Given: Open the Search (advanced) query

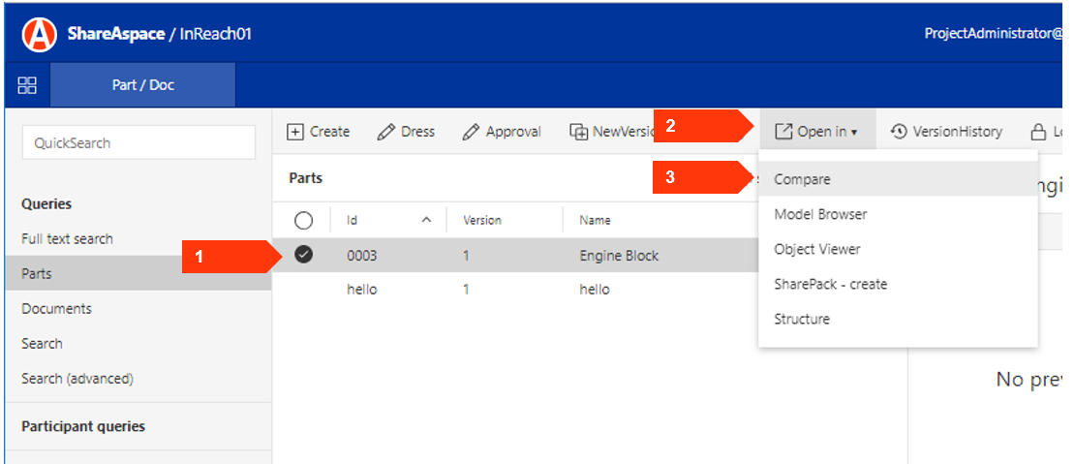Looking at the screenshot, I should pyautogui.click(x=77, y=379).
